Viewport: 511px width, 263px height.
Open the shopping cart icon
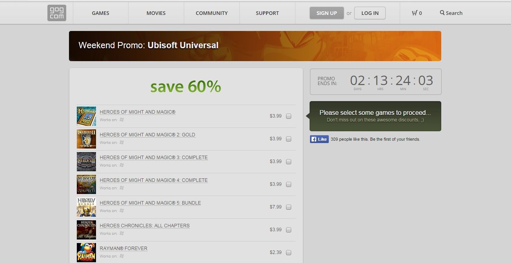click(x=415, y=13)
